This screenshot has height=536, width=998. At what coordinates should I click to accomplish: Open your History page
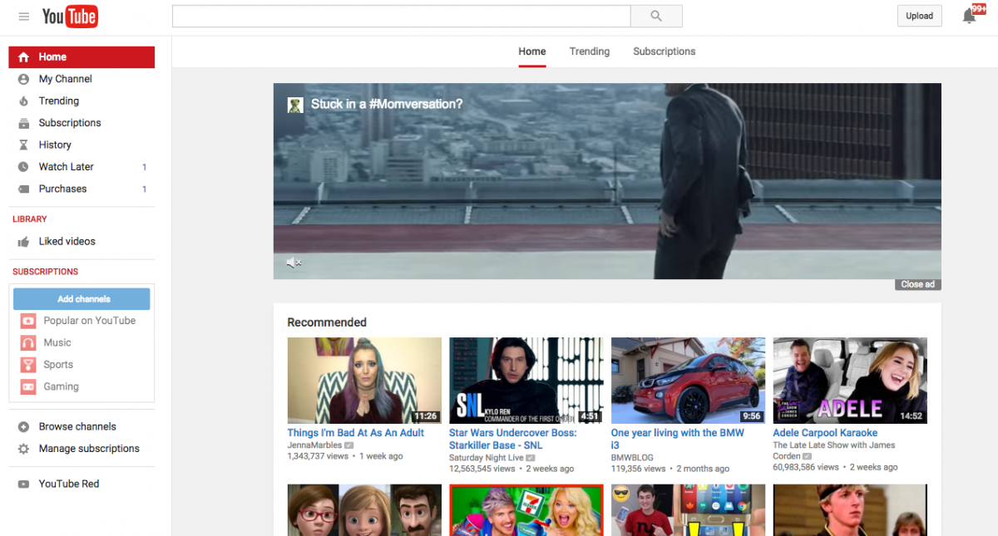click(55, 145)
